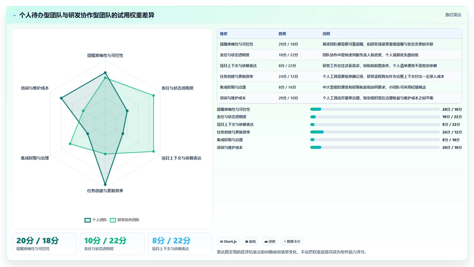Click the light green radar point at 集成权限与治理

coord(70,144)
